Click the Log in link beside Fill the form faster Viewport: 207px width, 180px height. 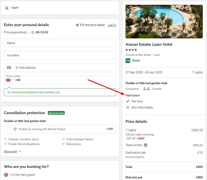coord(112,25)
